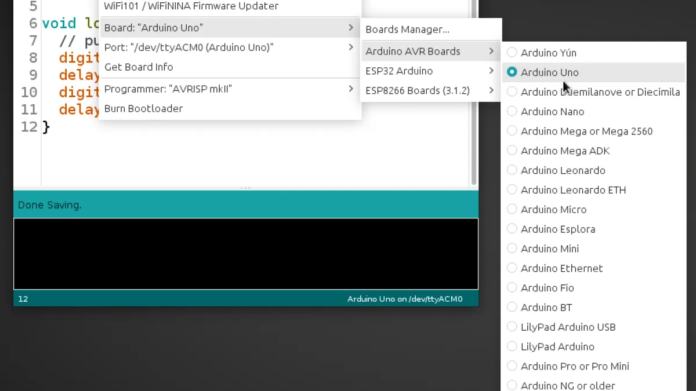Select the Arduino Yún board option
This screenshot has height=391, width=696.
tap(593, 53)
